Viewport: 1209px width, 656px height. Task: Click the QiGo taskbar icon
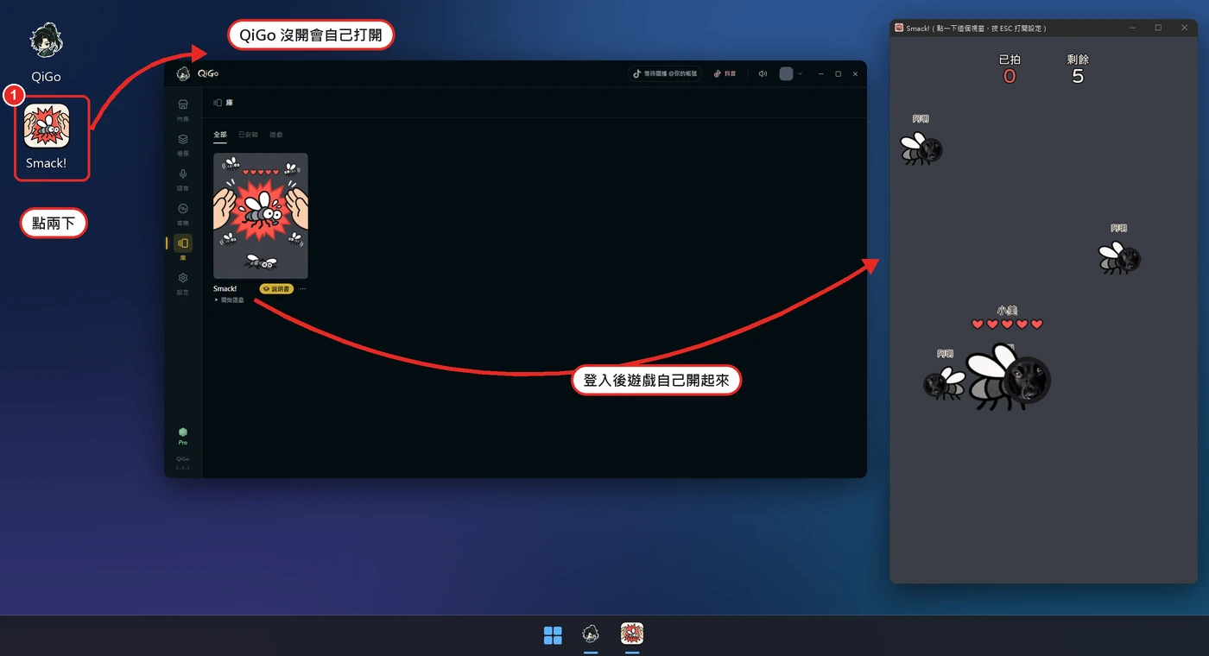pyautogui.click(x=591, y=634)
